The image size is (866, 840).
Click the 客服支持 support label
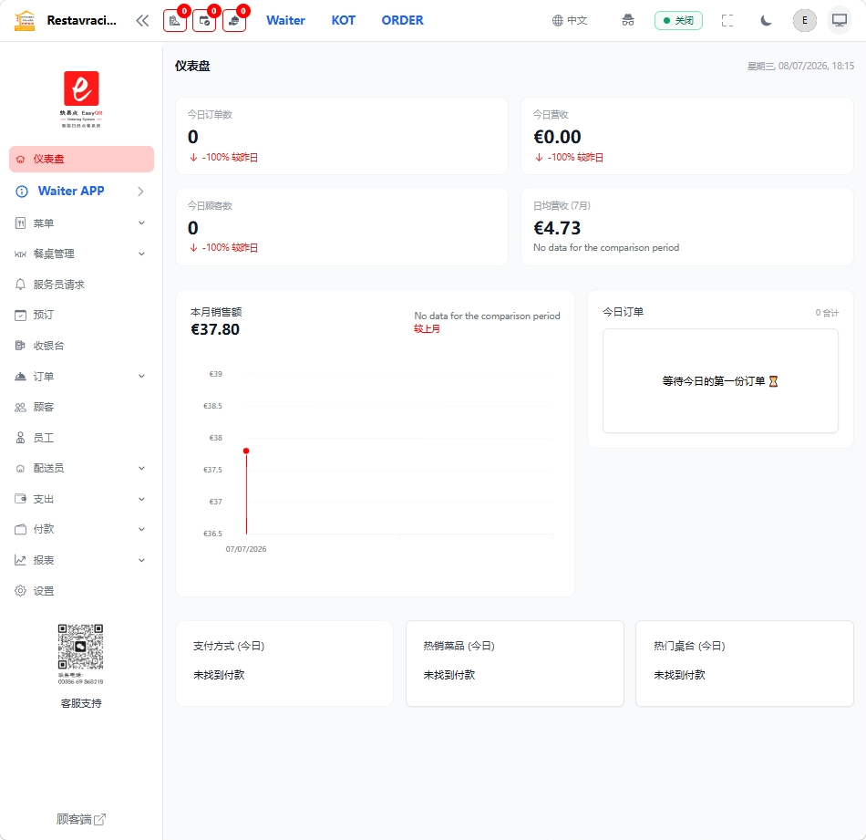click(x=81, y=703)
